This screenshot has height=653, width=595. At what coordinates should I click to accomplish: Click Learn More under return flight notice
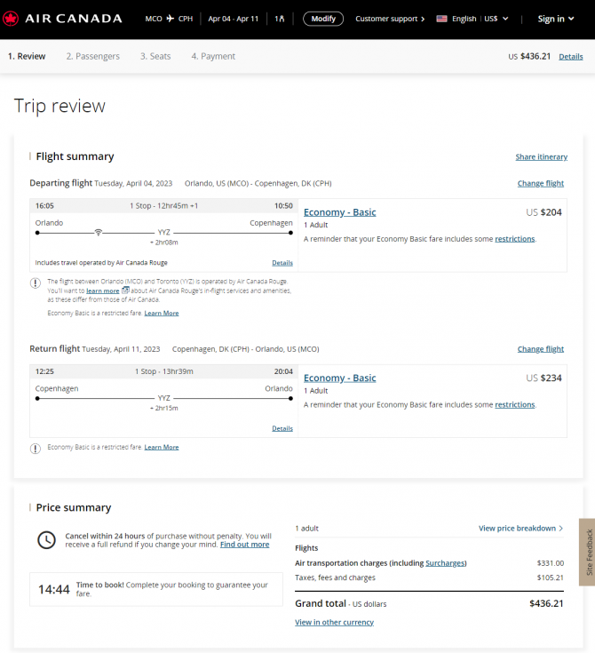pos(162,447)
